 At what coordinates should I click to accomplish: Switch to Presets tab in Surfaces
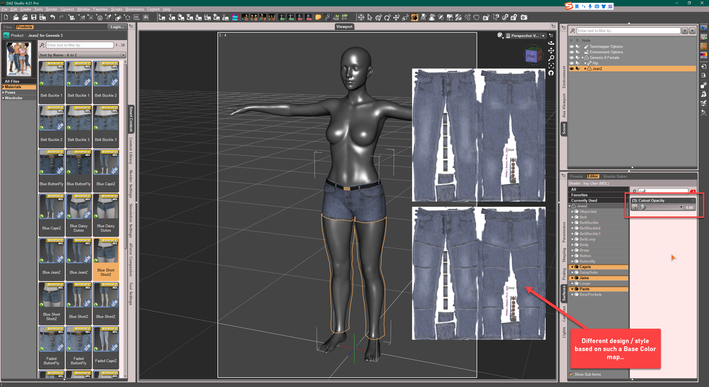pyautogui.click(x=576, y=176)
